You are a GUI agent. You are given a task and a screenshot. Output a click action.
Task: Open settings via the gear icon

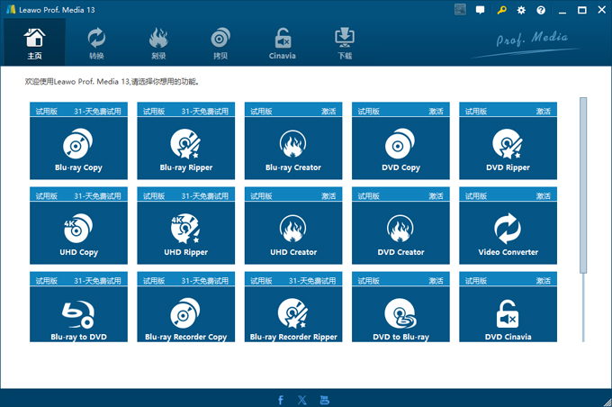[521, 11]
